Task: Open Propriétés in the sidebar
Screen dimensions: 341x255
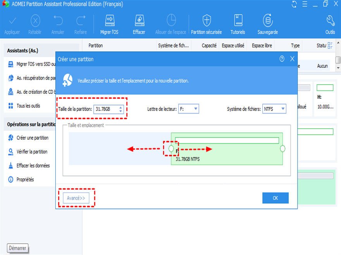Action: click(x=21, y=179)
